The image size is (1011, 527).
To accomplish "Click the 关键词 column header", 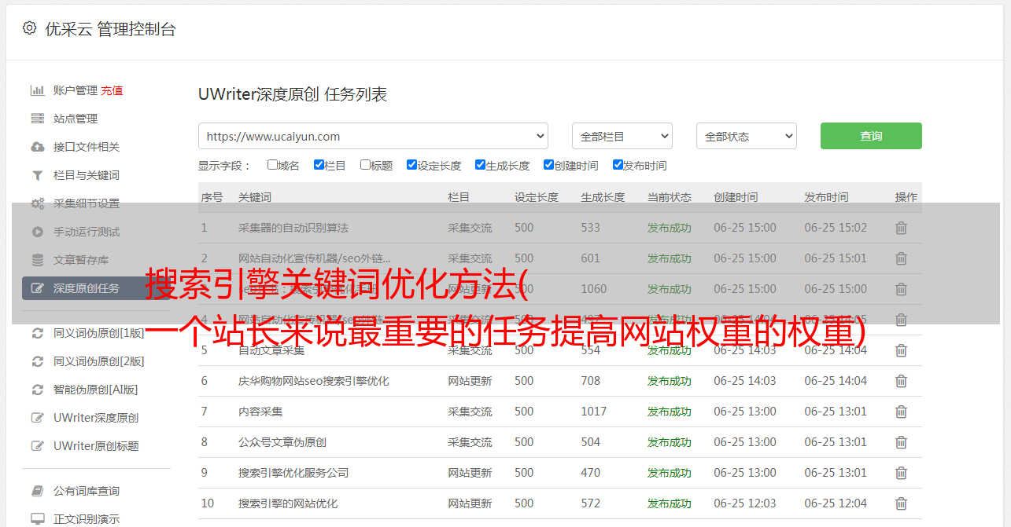I will [255, 197].
